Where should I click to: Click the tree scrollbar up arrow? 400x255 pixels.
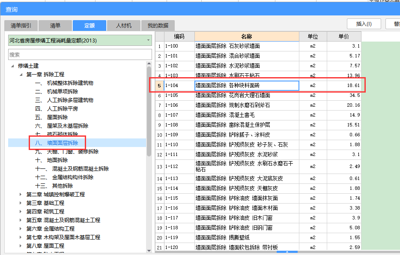(x=149, y=63)
